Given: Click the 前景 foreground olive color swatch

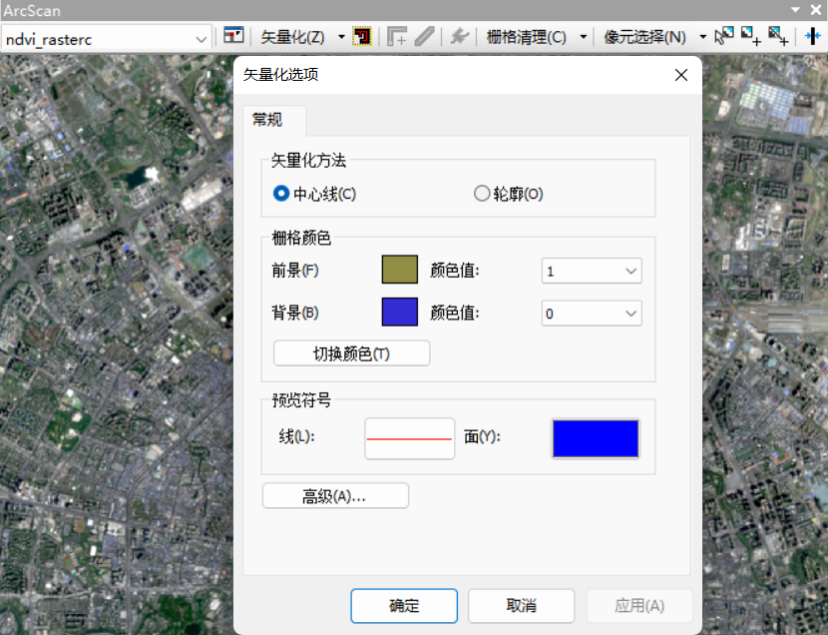Looking at the screenshot, I should [400, 270].
